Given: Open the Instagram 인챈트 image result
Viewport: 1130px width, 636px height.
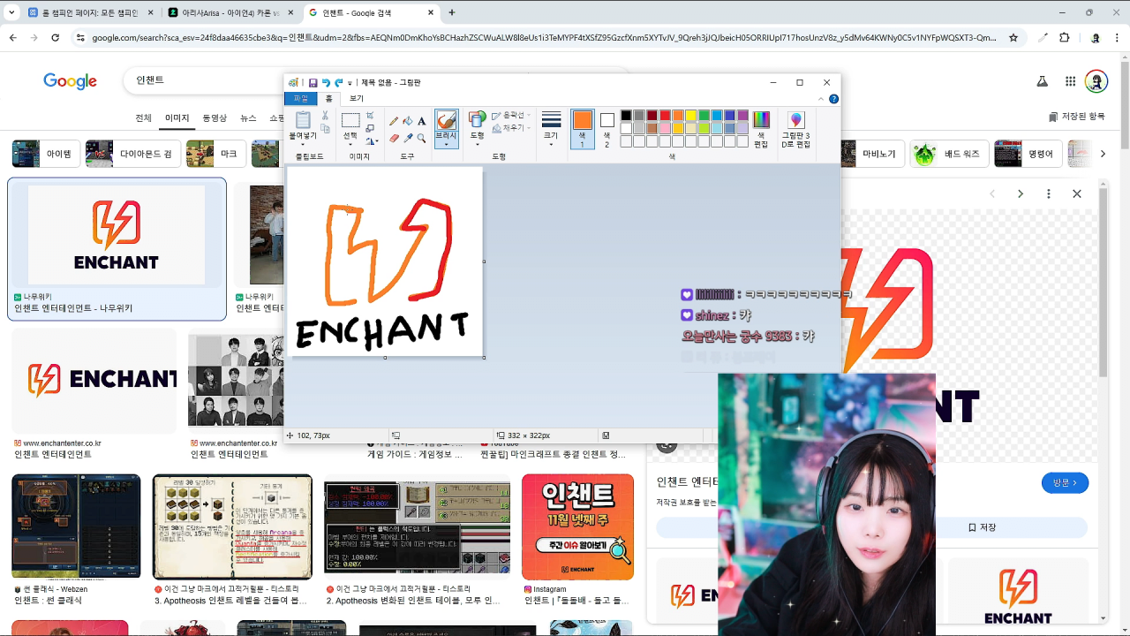Looking at the screenshot, I should click(x=577, y=526).
